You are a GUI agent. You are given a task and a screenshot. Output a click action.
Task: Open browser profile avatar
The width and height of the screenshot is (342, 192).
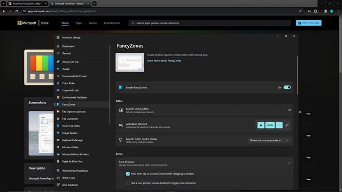click(331, 11)
